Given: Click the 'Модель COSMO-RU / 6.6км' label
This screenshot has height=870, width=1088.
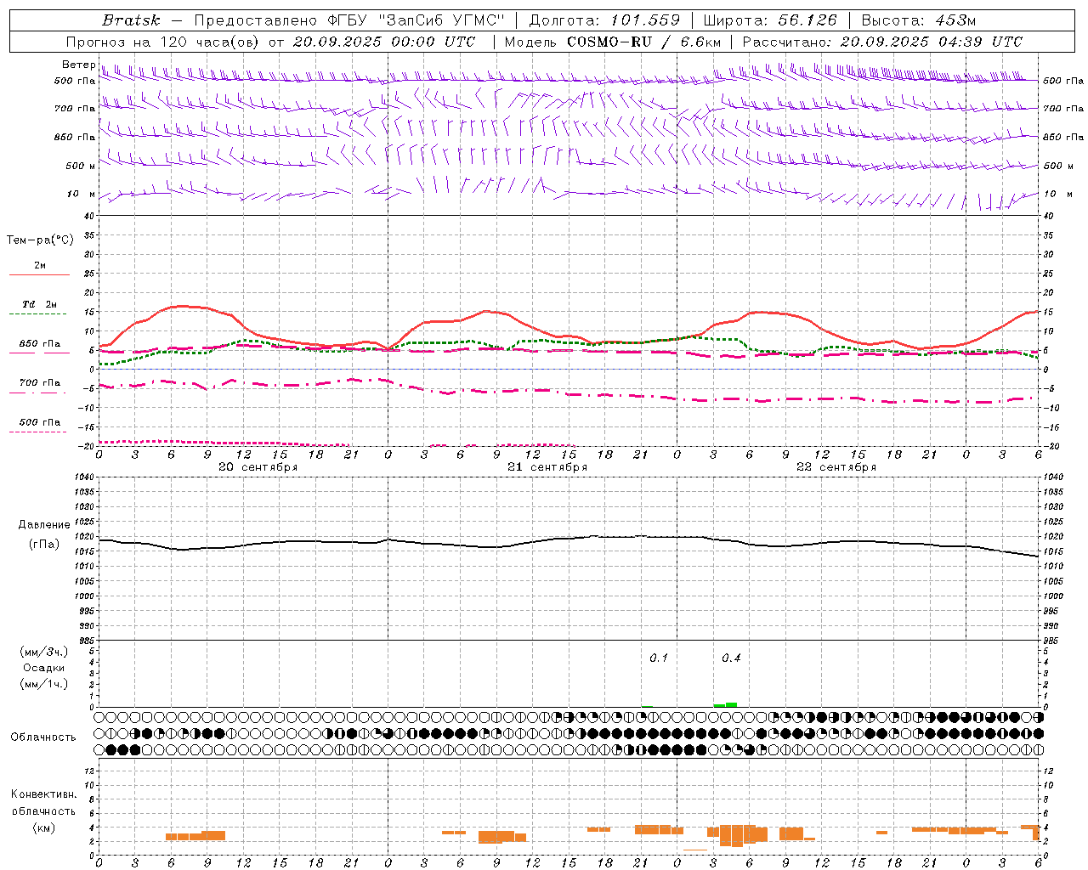Looking at the screenshot, I should (612, 41).
